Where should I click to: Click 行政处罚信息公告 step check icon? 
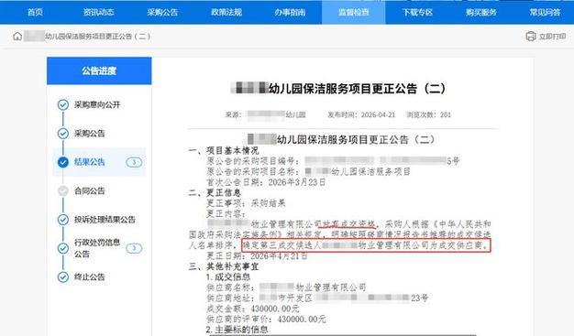click(63, 248)
